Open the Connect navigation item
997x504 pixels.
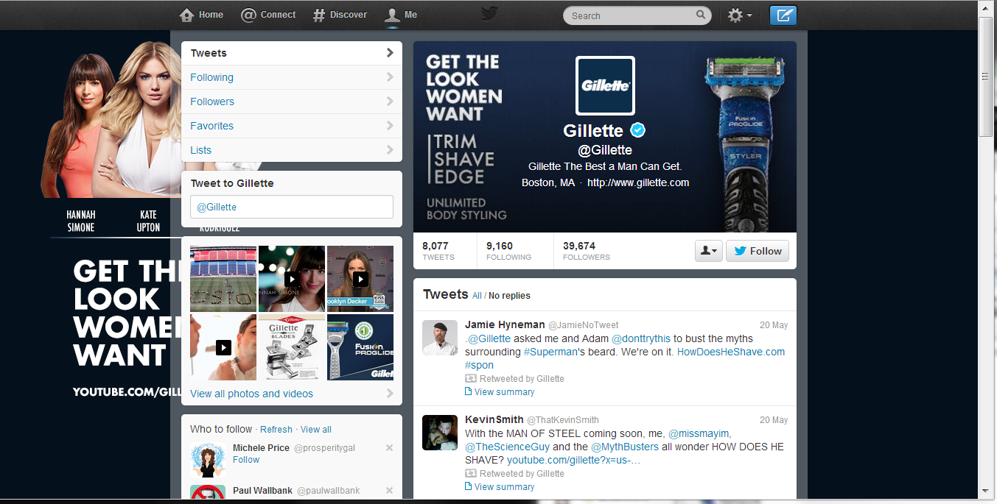click(269, 15)
